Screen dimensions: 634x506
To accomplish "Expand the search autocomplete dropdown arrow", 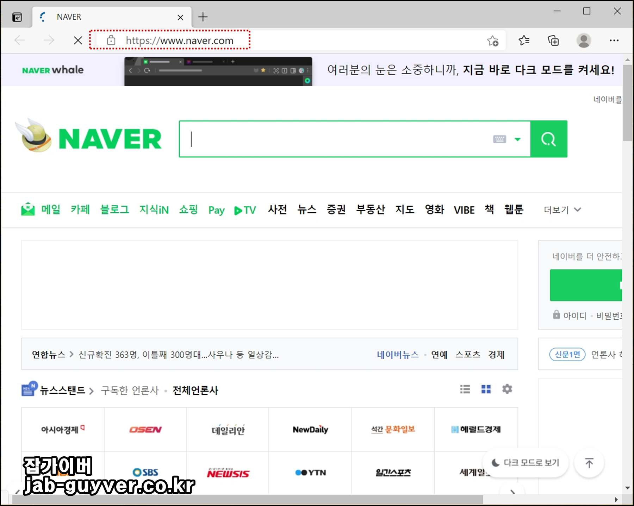I will pyautogui.click(x=517, y=139).
